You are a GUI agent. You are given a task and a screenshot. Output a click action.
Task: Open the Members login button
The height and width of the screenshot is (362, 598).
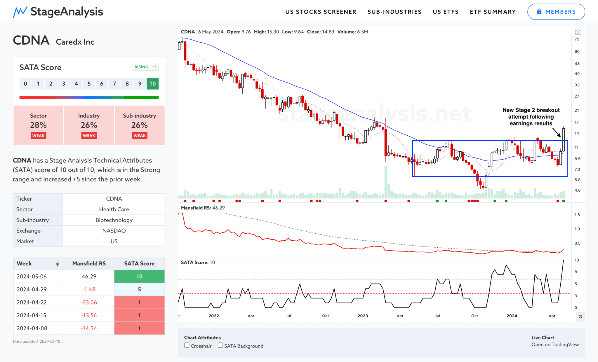tap(556, 12)
